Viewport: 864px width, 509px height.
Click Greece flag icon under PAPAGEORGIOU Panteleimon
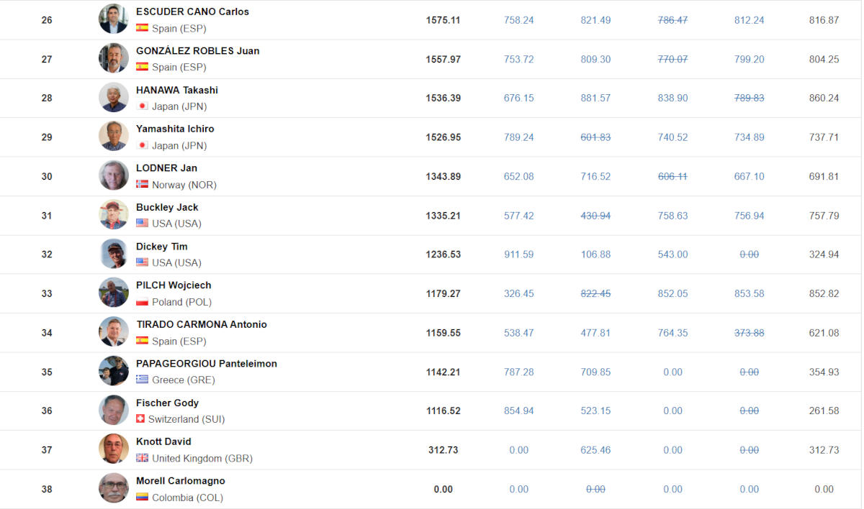(142, 380)
